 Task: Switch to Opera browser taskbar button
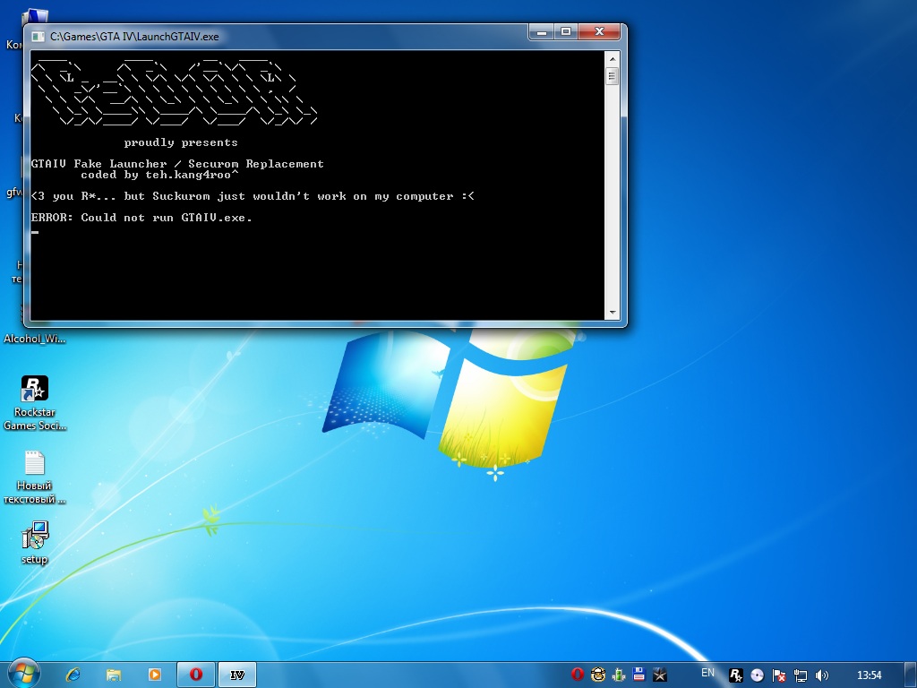(196, 675)
